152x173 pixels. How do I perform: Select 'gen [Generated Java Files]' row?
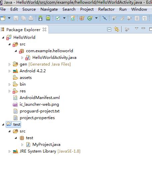pyautogui.click(x=45, y=64)
